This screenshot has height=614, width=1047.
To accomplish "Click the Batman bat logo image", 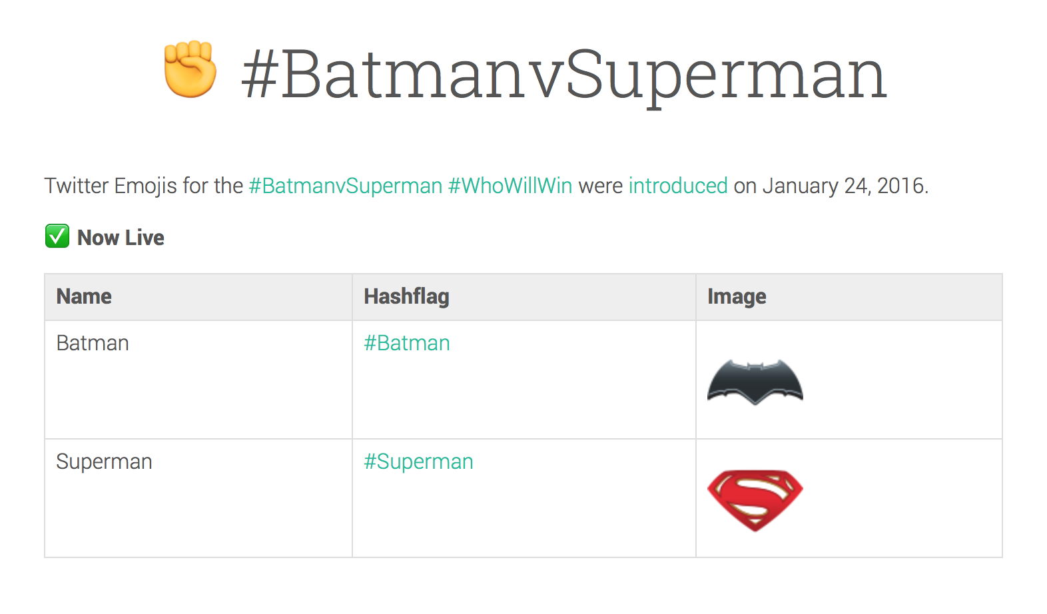I will click(x=755, y=382).
